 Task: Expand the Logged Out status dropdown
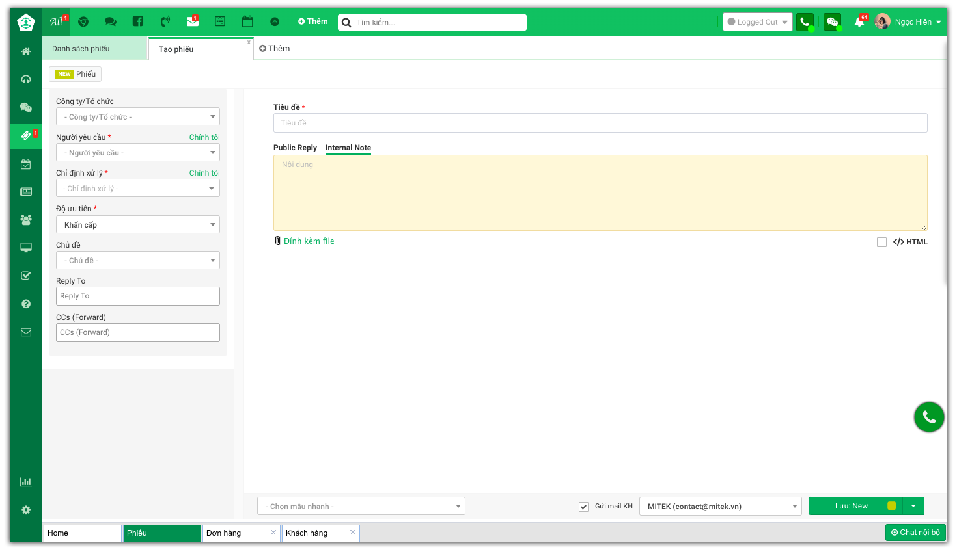(757, 22)
